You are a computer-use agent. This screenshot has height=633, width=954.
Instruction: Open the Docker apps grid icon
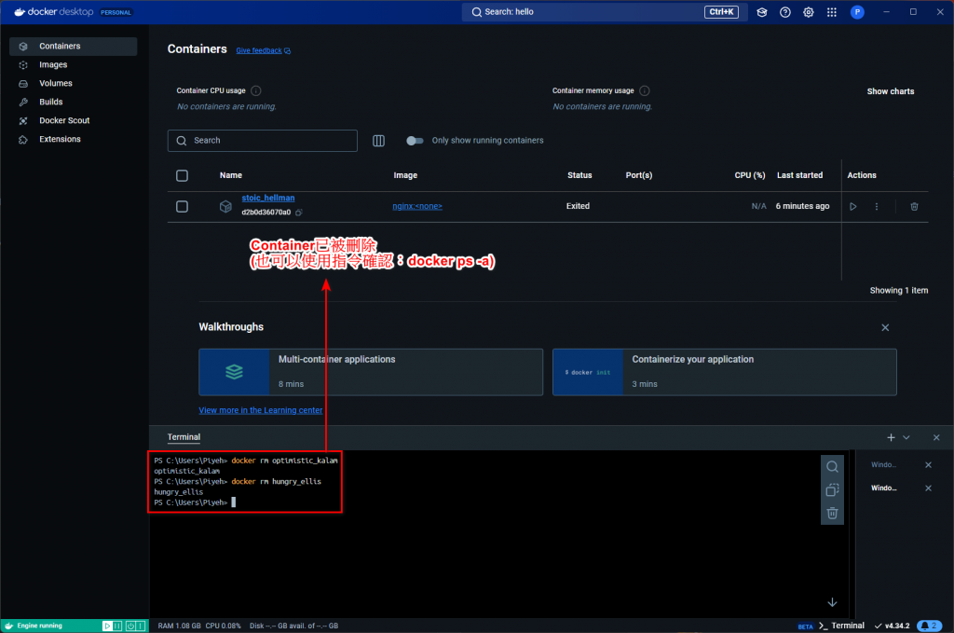(x=832, y=12)
